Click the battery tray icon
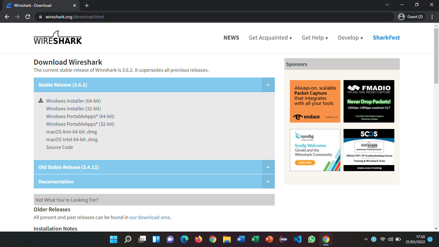439x247 pixels. [x=398, y=239]
